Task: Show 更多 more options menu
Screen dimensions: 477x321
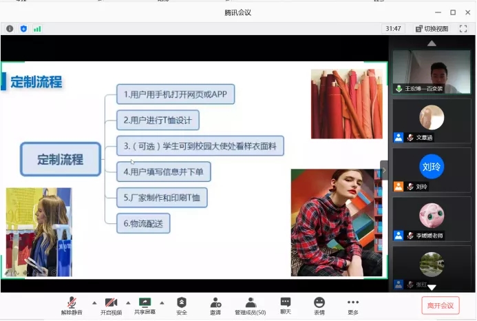Action: 353,306
